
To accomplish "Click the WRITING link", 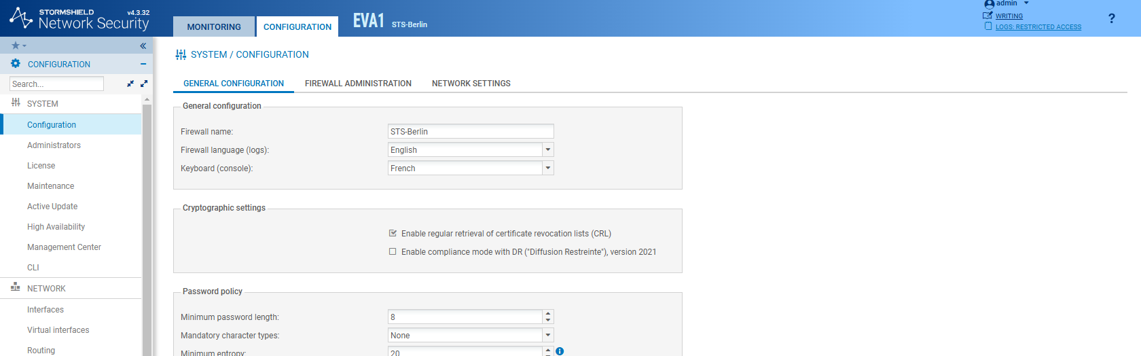I will point(1009,16).
